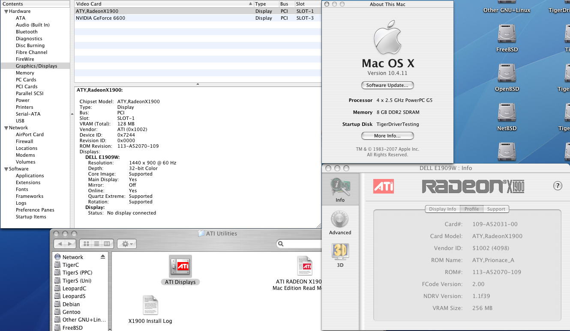The image size is (570, 331).
Task: Switch Finder to column view
Action: point(107,244)
